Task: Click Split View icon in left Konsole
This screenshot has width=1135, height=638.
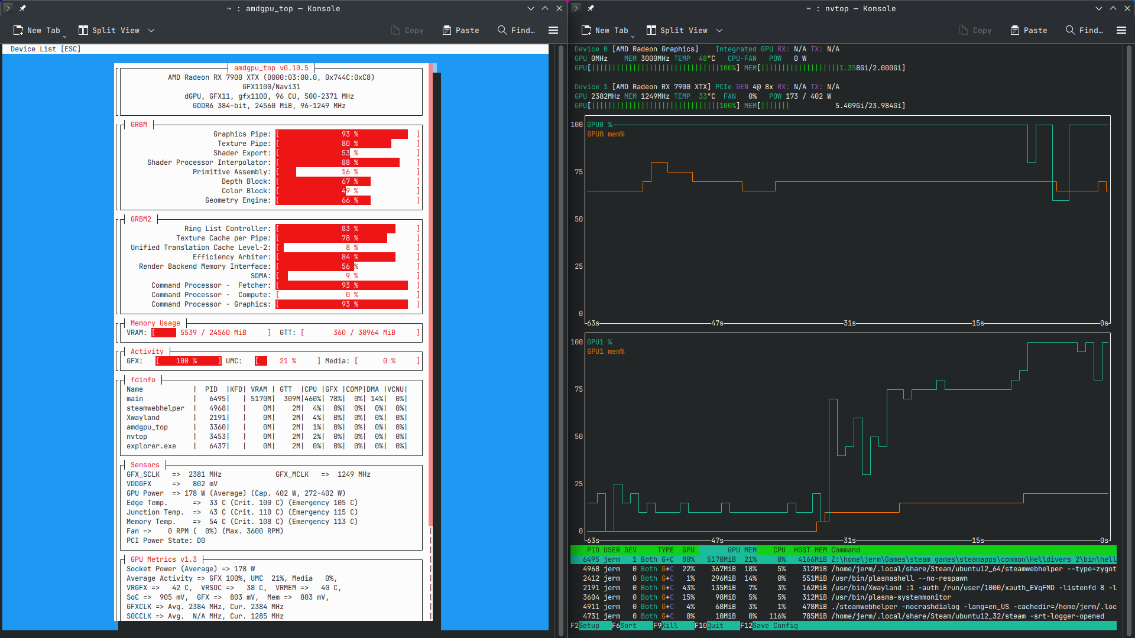Action: pyautogui.click(x=83, y=30)
